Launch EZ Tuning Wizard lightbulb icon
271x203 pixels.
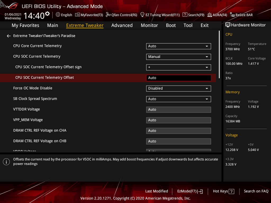(142, 15)
